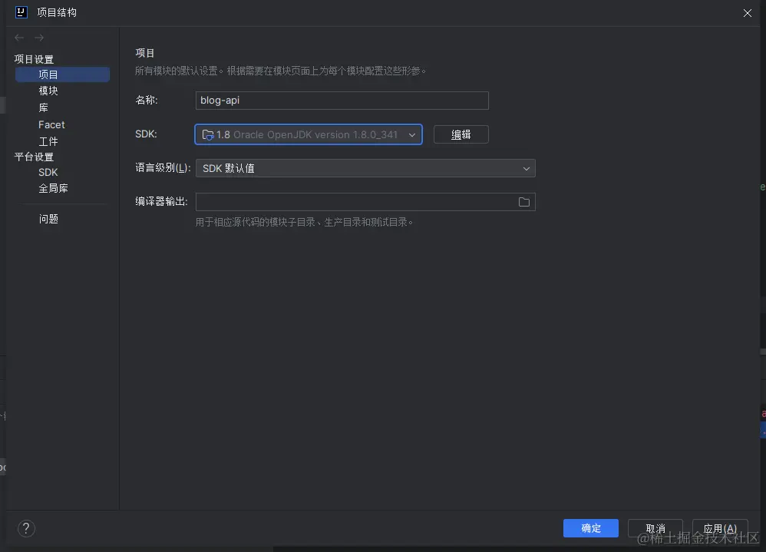Screen dimensions: 766x552
Task: Open the 全局库 page
Action: click(53, 189)
